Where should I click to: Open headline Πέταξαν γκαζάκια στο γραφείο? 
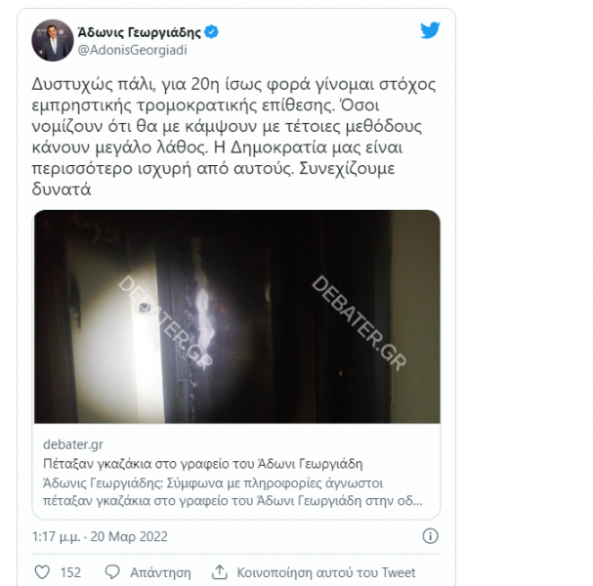pyautogui.click(x=202, y=464)
